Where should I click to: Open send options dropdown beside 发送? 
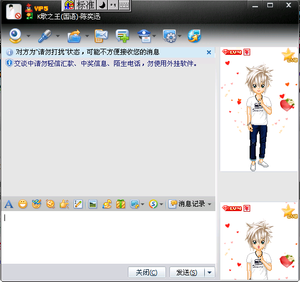(x=210, y=272)
